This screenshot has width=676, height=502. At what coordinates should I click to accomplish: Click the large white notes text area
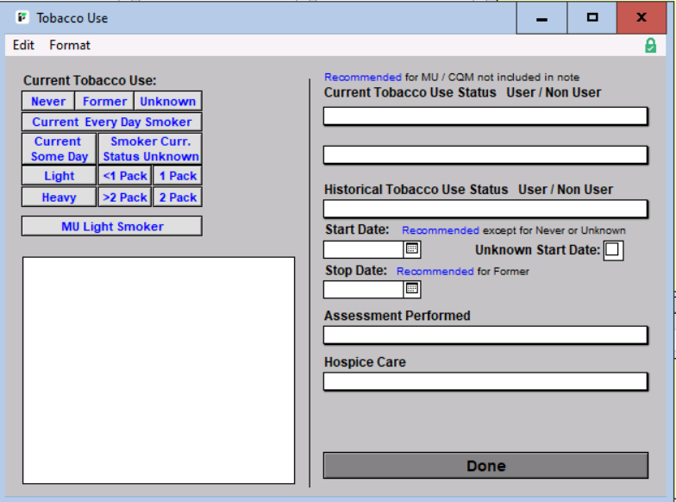pos(159,369)
